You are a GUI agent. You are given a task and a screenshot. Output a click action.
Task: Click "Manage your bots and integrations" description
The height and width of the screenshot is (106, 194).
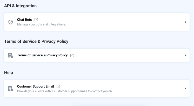pyautogui.click(x=42, y=25)
